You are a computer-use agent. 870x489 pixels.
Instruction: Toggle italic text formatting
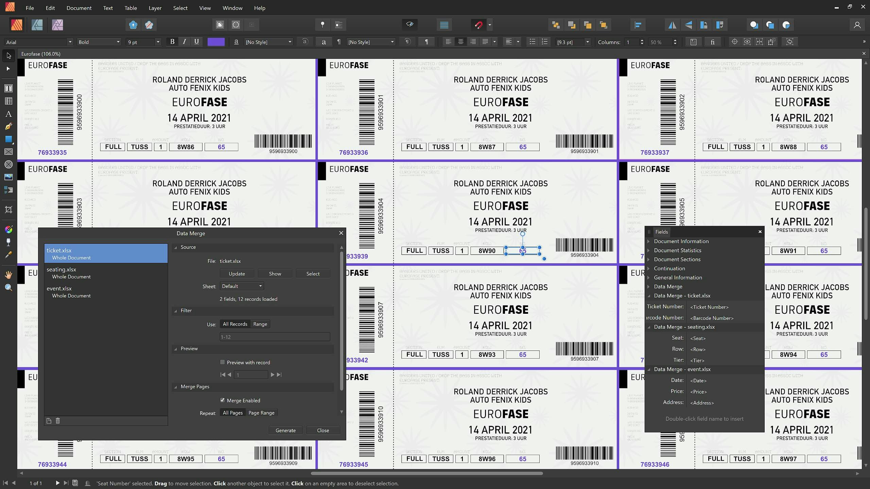tap(184, 42)
